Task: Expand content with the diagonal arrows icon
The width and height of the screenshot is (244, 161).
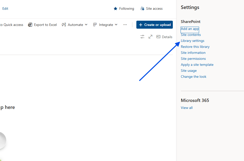Action: click(150, 37)
